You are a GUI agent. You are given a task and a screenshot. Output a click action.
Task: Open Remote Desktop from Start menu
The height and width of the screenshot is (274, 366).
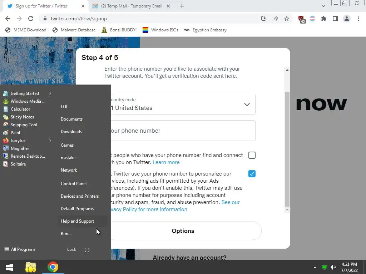(x=24, y=156)
